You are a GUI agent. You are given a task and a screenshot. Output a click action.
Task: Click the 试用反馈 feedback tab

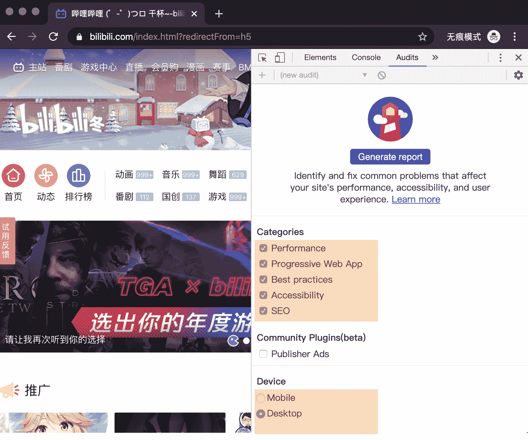7,241
